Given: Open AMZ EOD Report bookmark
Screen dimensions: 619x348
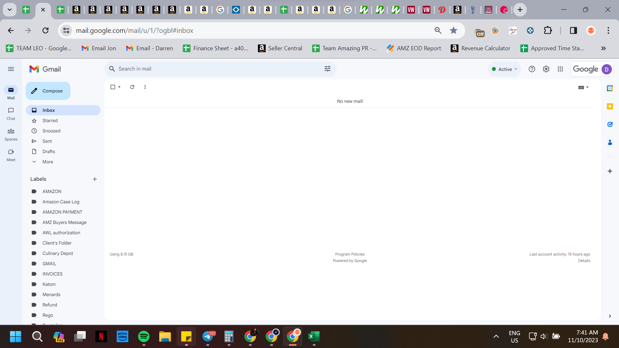Looking at the screenshot, I should coord(414,48).
